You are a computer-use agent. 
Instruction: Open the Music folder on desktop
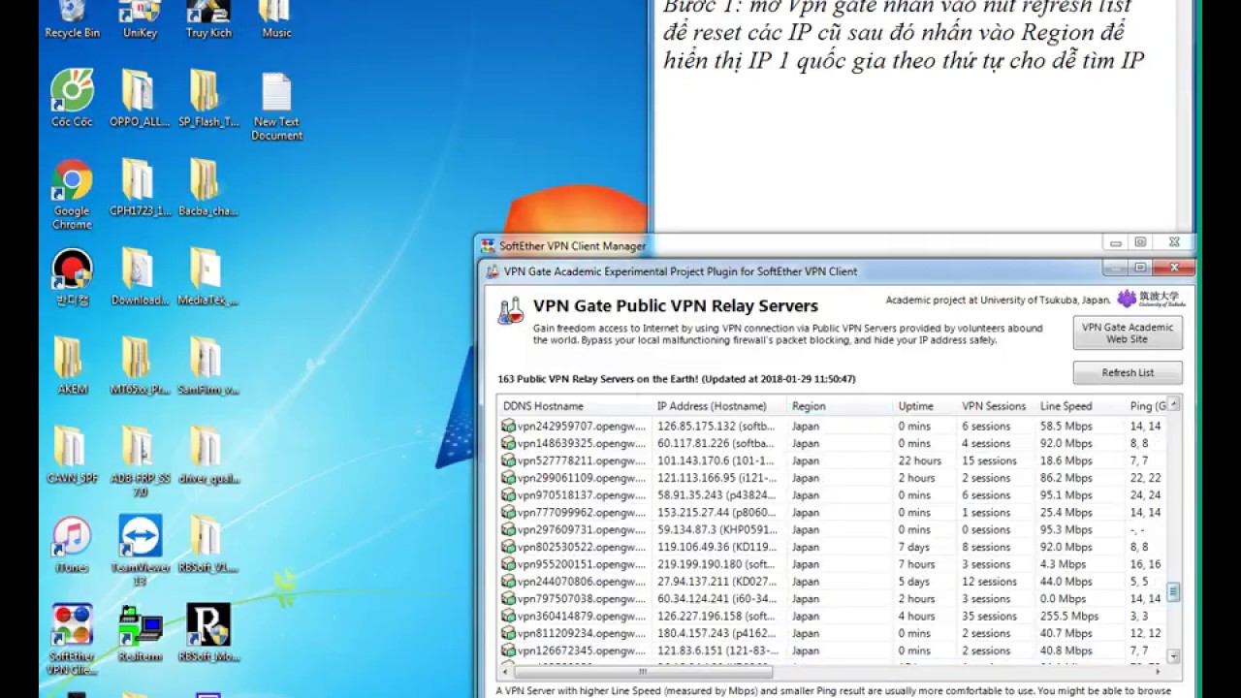276,19
